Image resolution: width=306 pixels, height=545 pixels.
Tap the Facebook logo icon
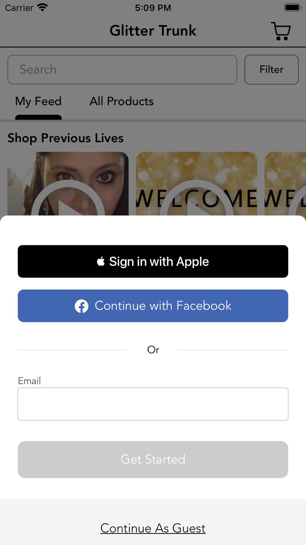pos(81,306)
